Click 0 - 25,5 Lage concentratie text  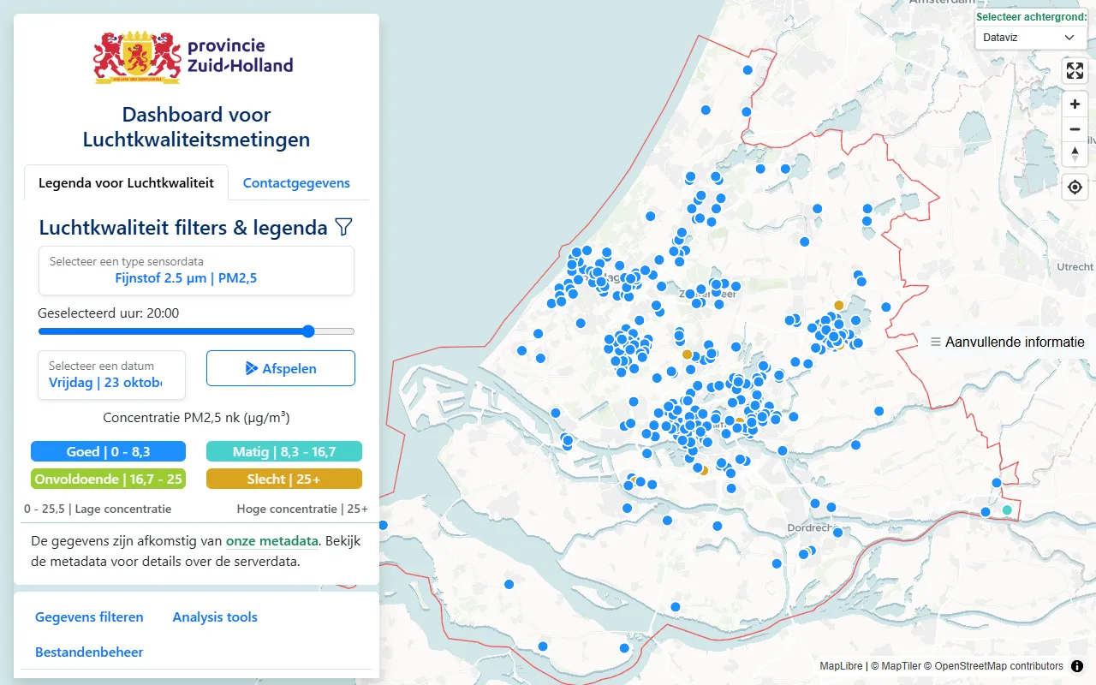point(98,509)
